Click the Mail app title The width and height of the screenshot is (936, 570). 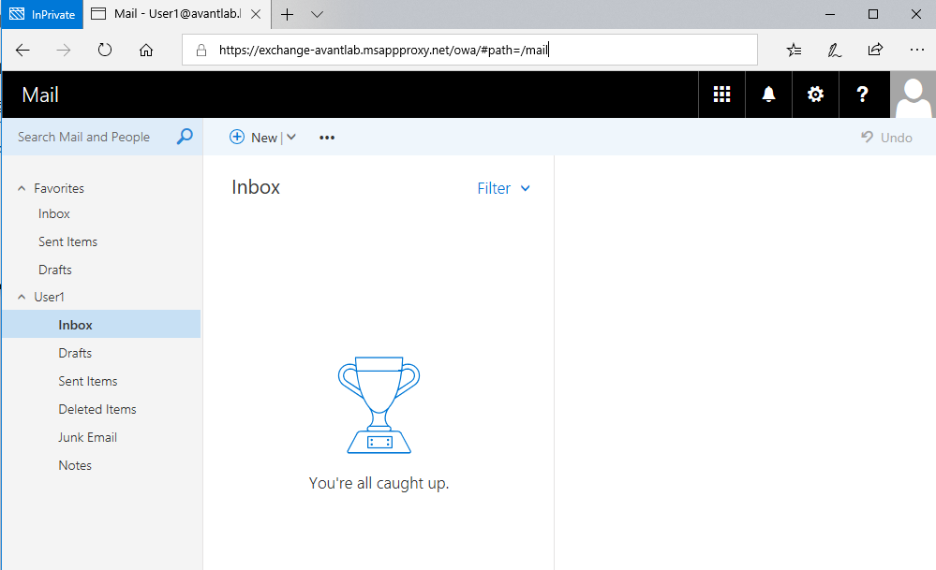40,95
